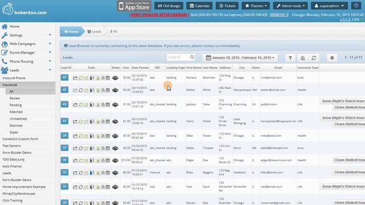
Task: Sort by the Date Posted column header
Action: coord(140,68)
